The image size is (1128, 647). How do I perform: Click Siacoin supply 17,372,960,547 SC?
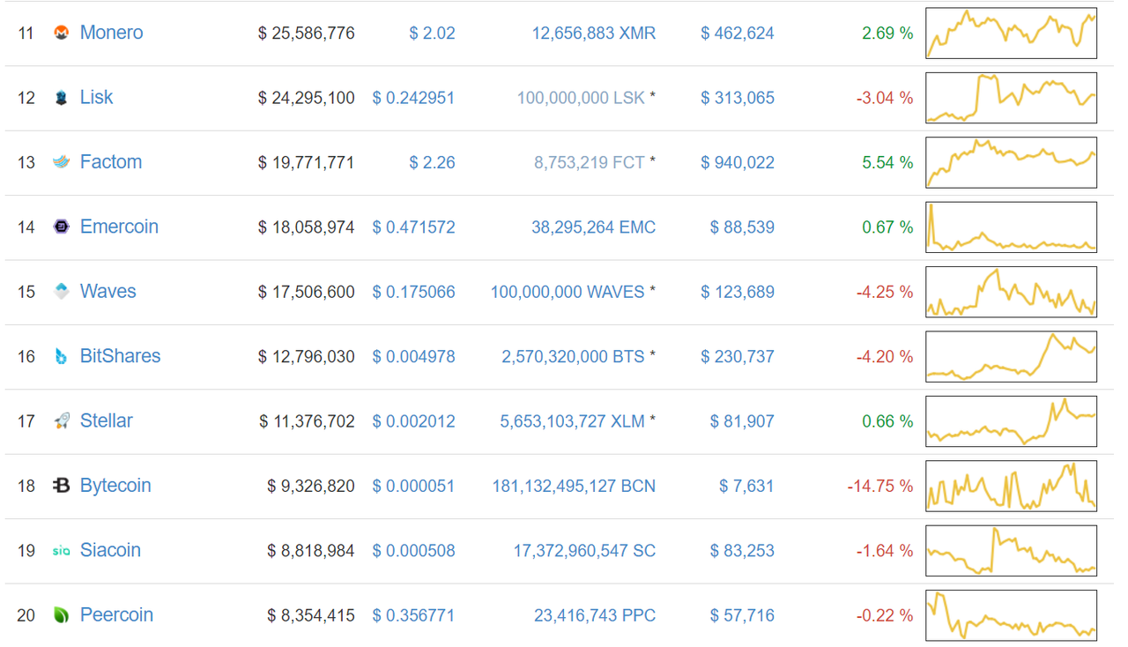[x=585, y=551]
